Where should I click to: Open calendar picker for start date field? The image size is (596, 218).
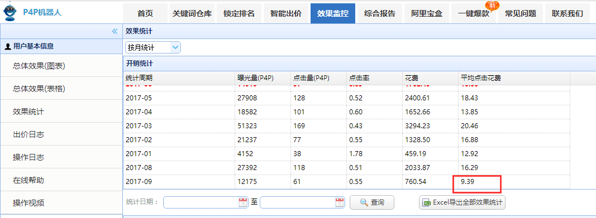243,202
